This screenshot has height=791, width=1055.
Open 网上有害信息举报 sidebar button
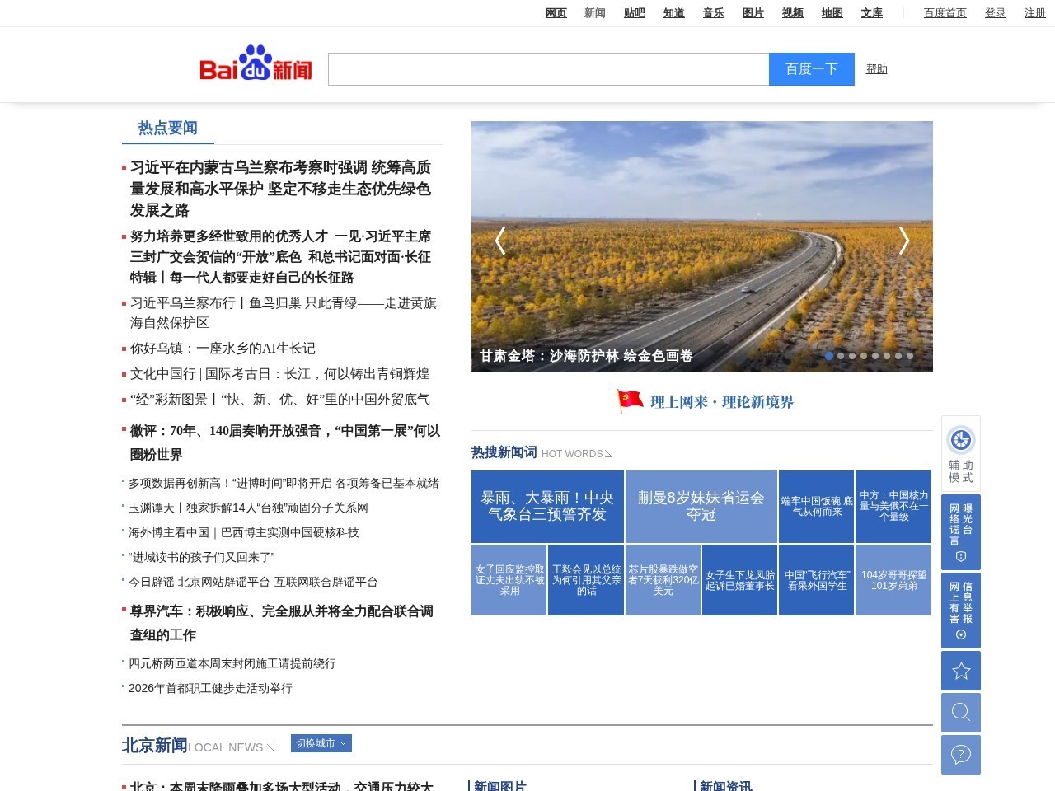961,611
